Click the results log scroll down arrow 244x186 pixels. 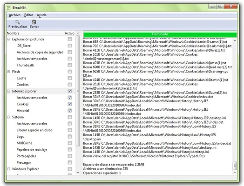click(235, 173)
